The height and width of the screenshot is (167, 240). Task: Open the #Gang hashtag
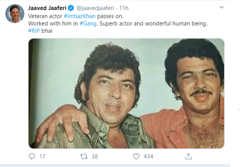pos(88,24)
